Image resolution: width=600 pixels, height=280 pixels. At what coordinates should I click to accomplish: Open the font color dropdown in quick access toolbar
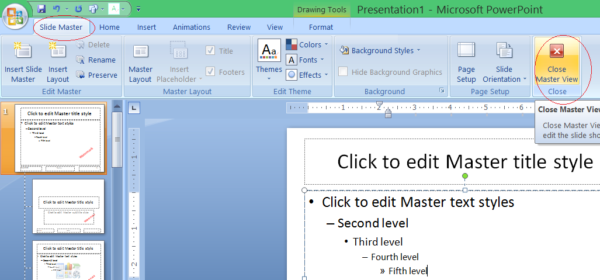[x=123, y=8]
